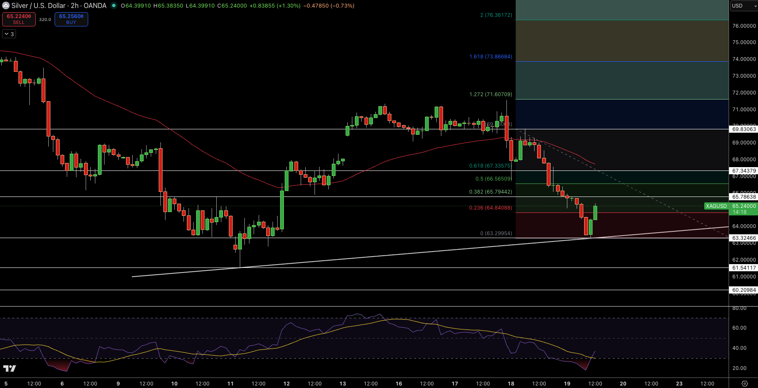The image size is (758, 388).
Task: Click the BUY 65.25600 button
Action: point(71,19)
